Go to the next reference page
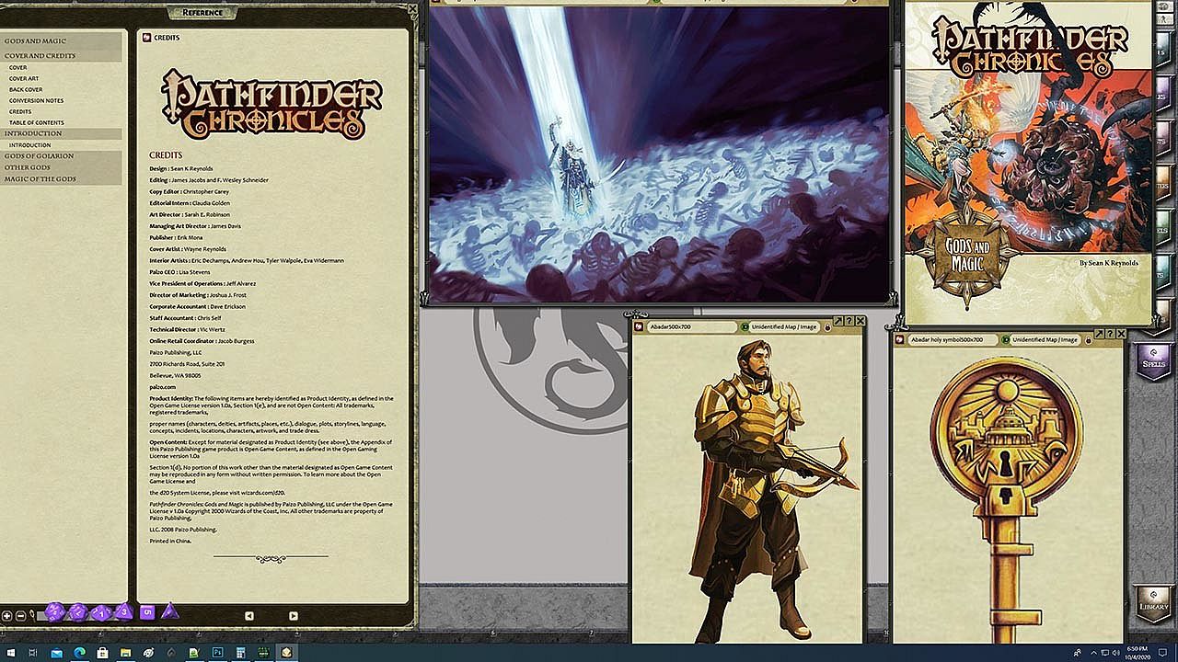Viewport: 1178px width, 662px height. click(x=294, y=615)
